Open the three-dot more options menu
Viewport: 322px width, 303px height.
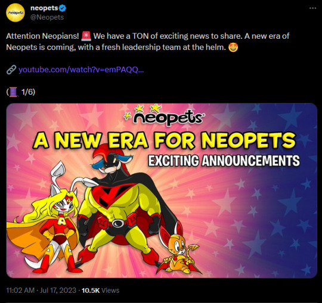point(312,8)
